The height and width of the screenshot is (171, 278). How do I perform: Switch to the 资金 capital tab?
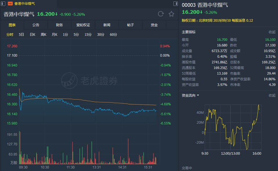(154, 25)
